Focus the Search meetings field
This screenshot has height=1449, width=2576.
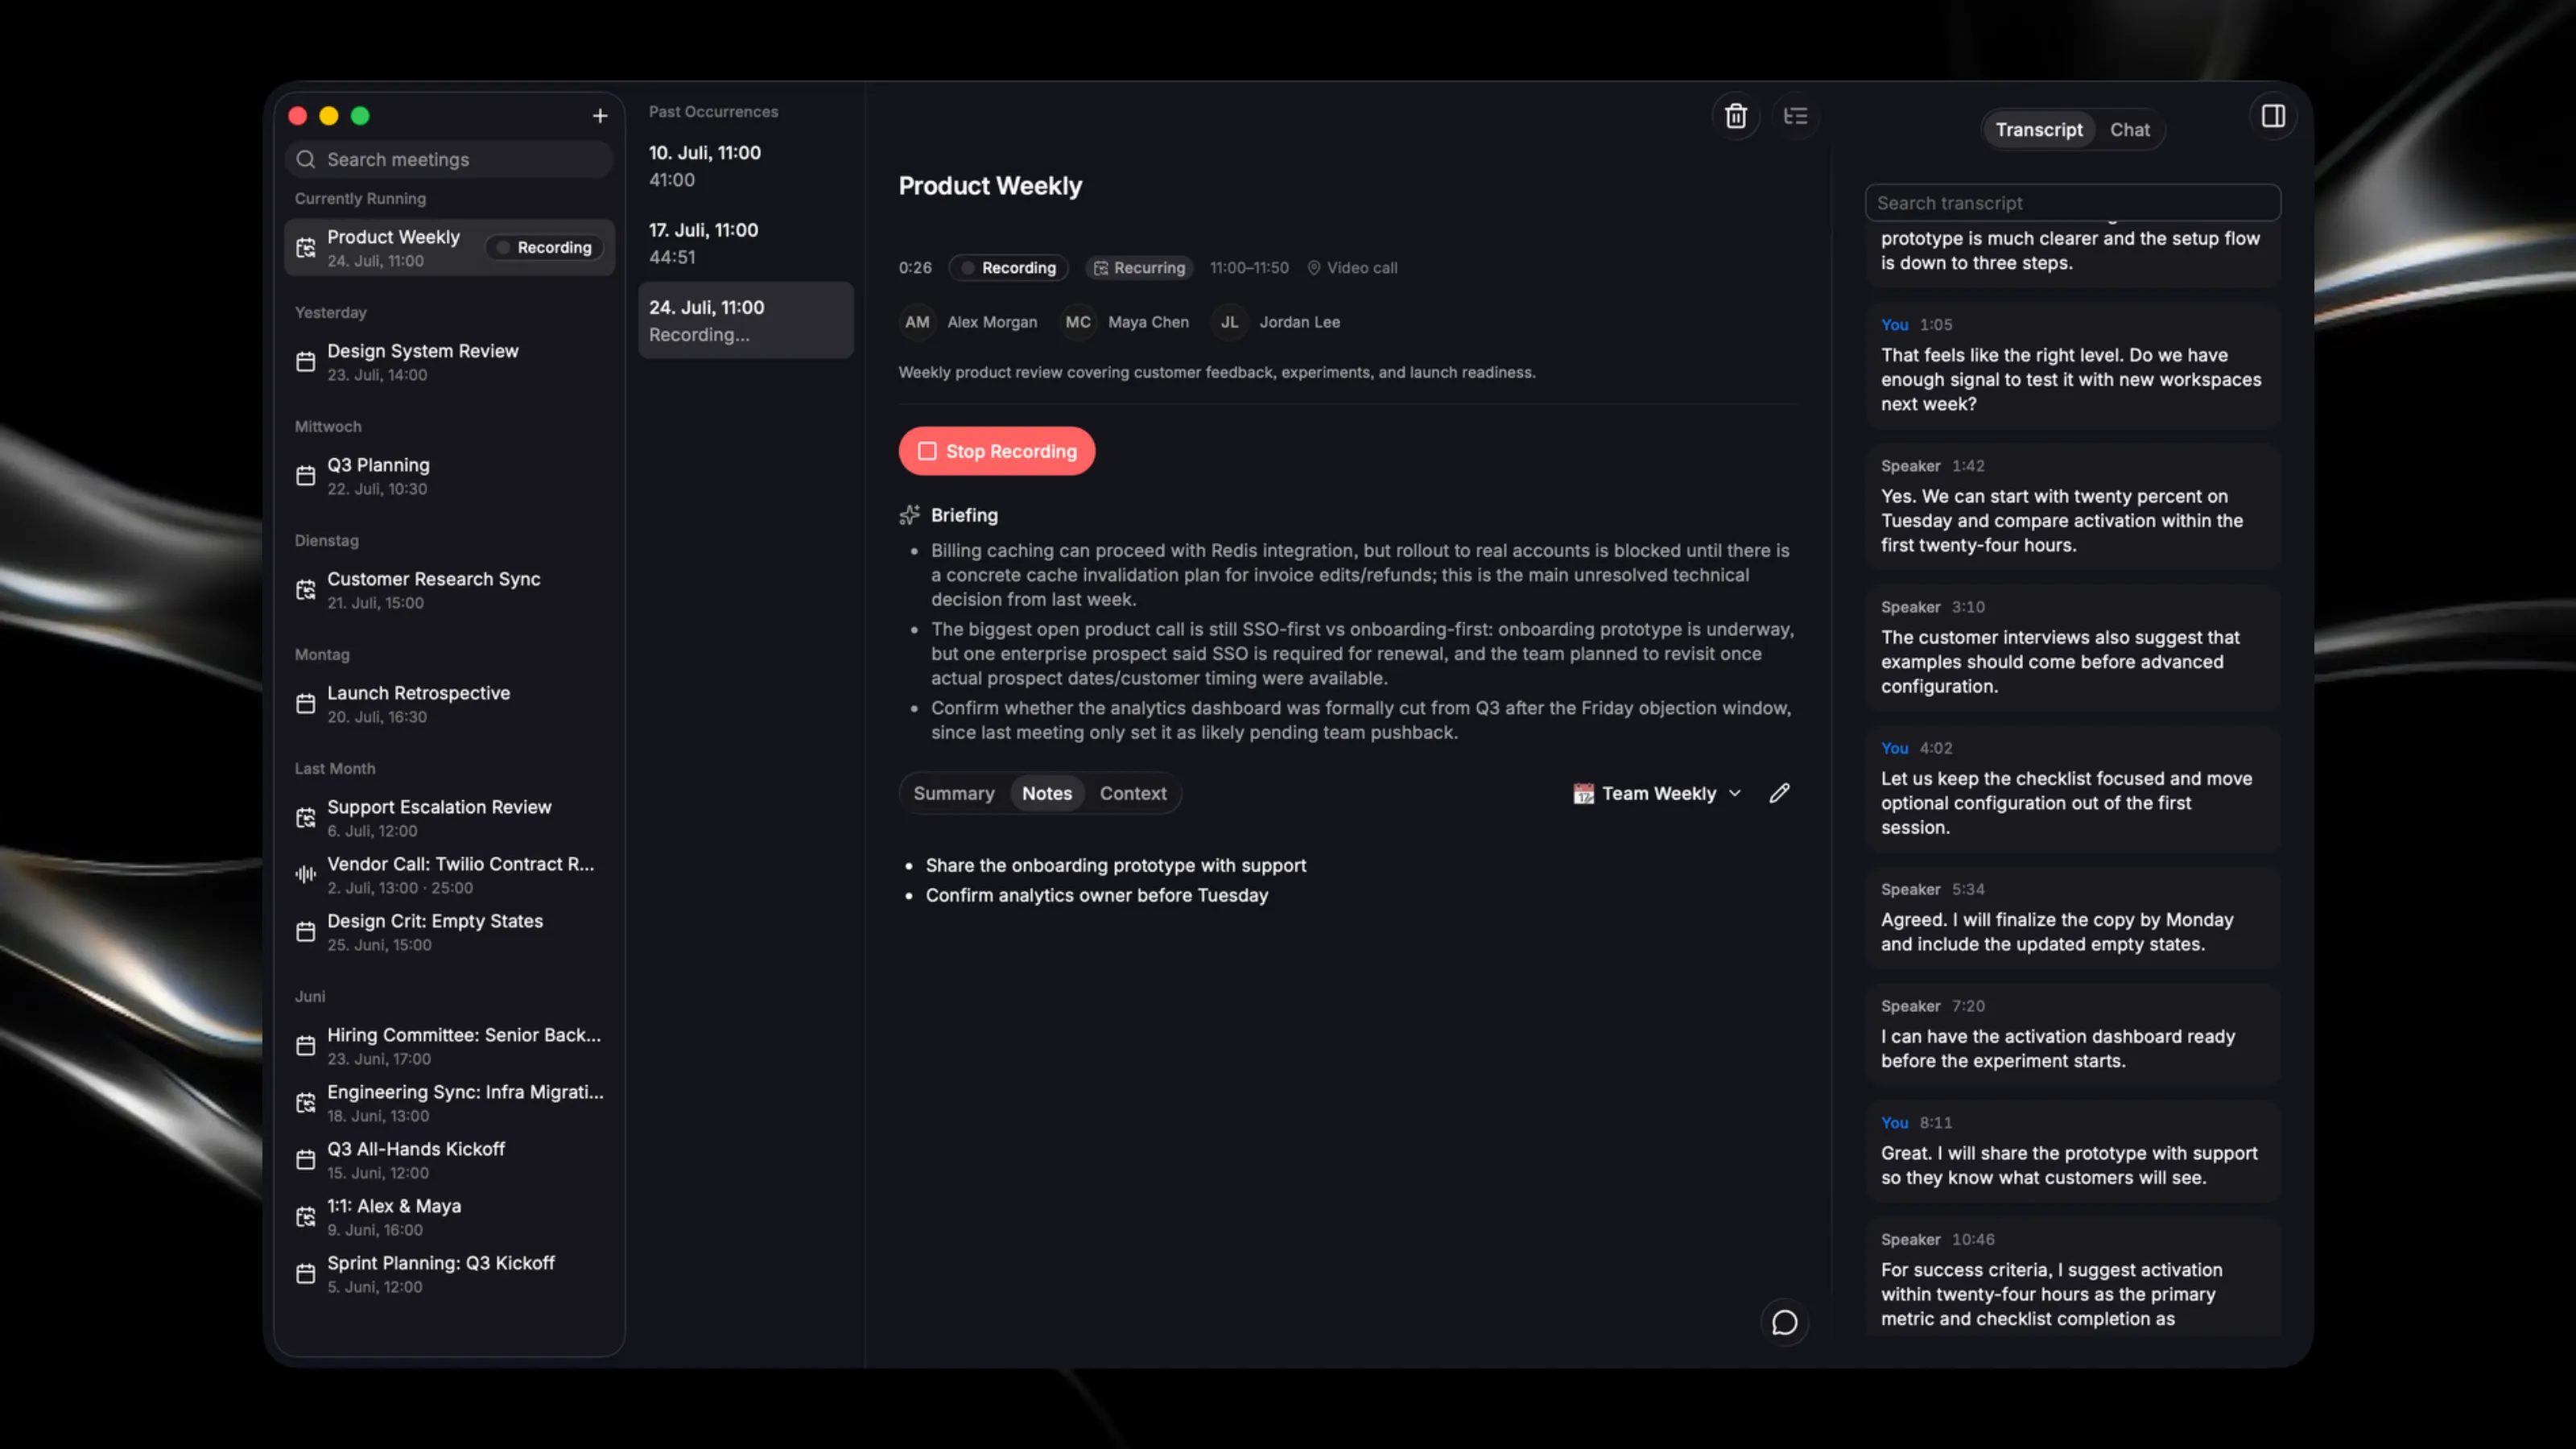coord(449,160)
